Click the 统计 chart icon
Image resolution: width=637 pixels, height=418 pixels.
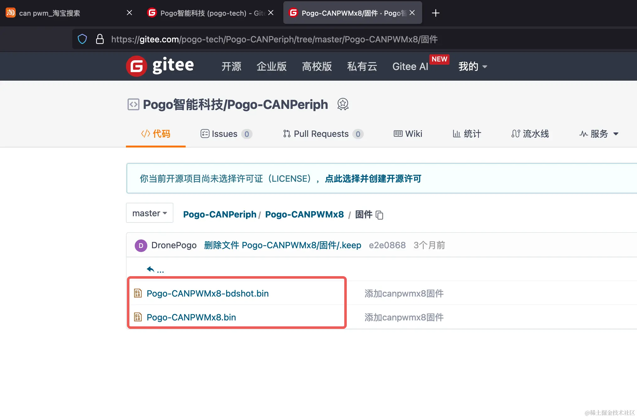[x=457, y=134]
